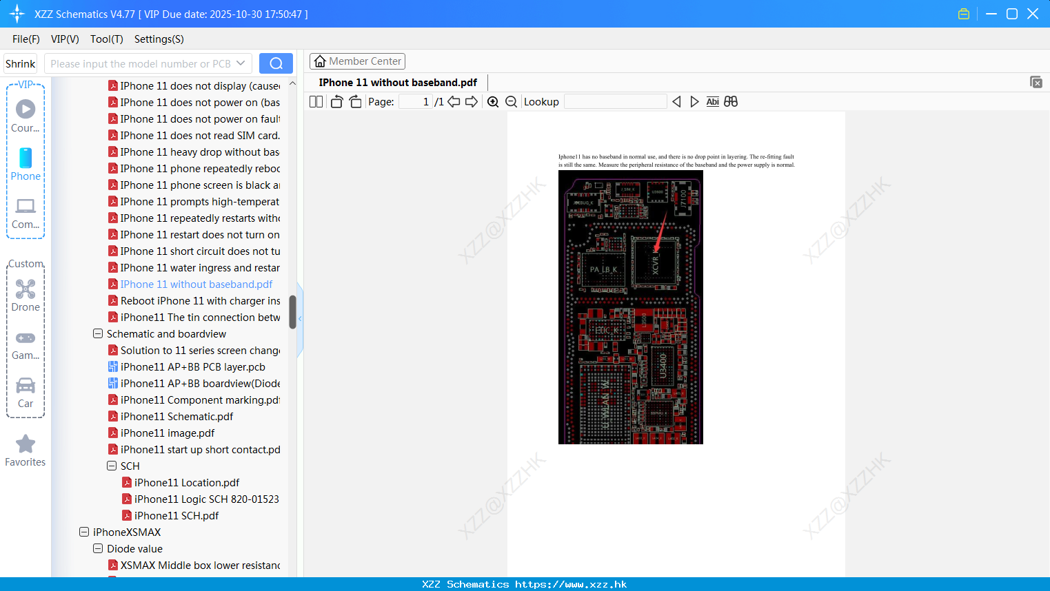Open the Member Center home button
The height and width of the screenshot is (591, 1050).
click(357, 61)
